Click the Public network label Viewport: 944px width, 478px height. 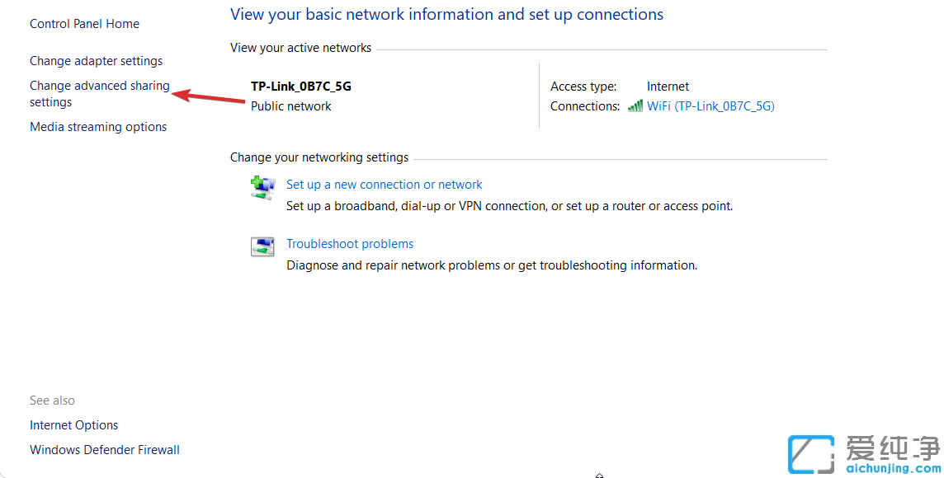pos(290,106)
